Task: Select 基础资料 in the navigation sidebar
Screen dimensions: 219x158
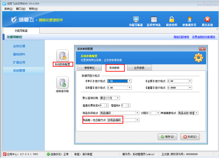Action: coord(19,54)
